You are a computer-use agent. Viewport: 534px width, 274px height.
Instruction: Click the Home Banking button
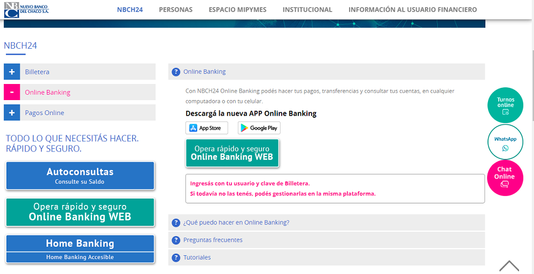click(80, 243)
